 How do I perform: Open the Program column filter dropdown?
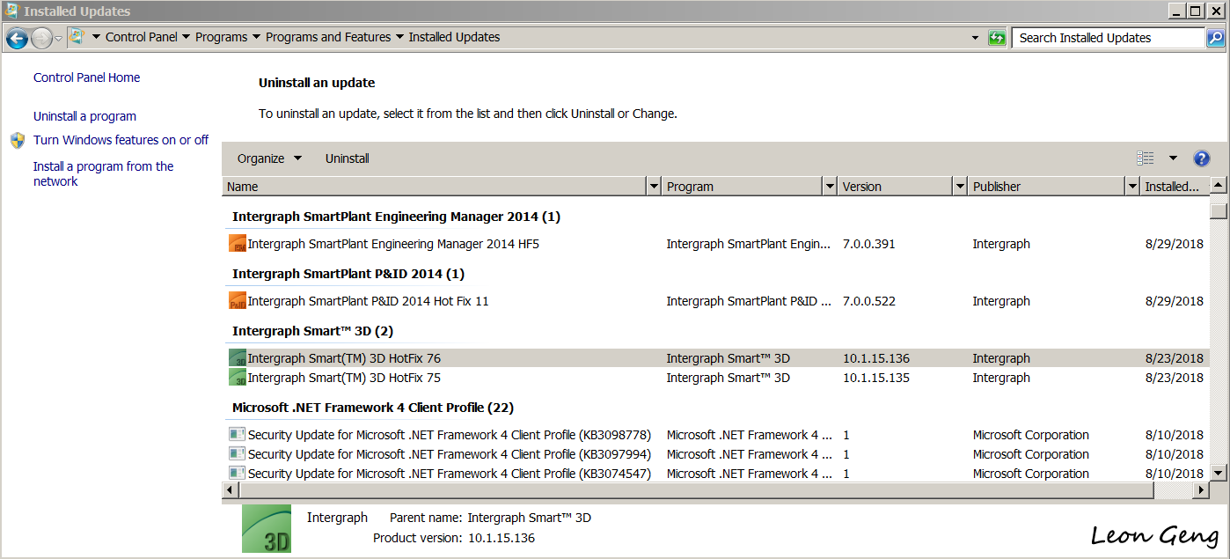(829, 187)
